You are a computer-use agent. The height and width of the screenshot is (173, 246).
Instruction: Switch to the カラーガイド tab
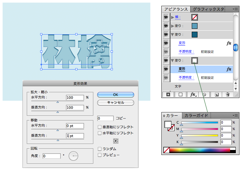(x=196, y=116)
